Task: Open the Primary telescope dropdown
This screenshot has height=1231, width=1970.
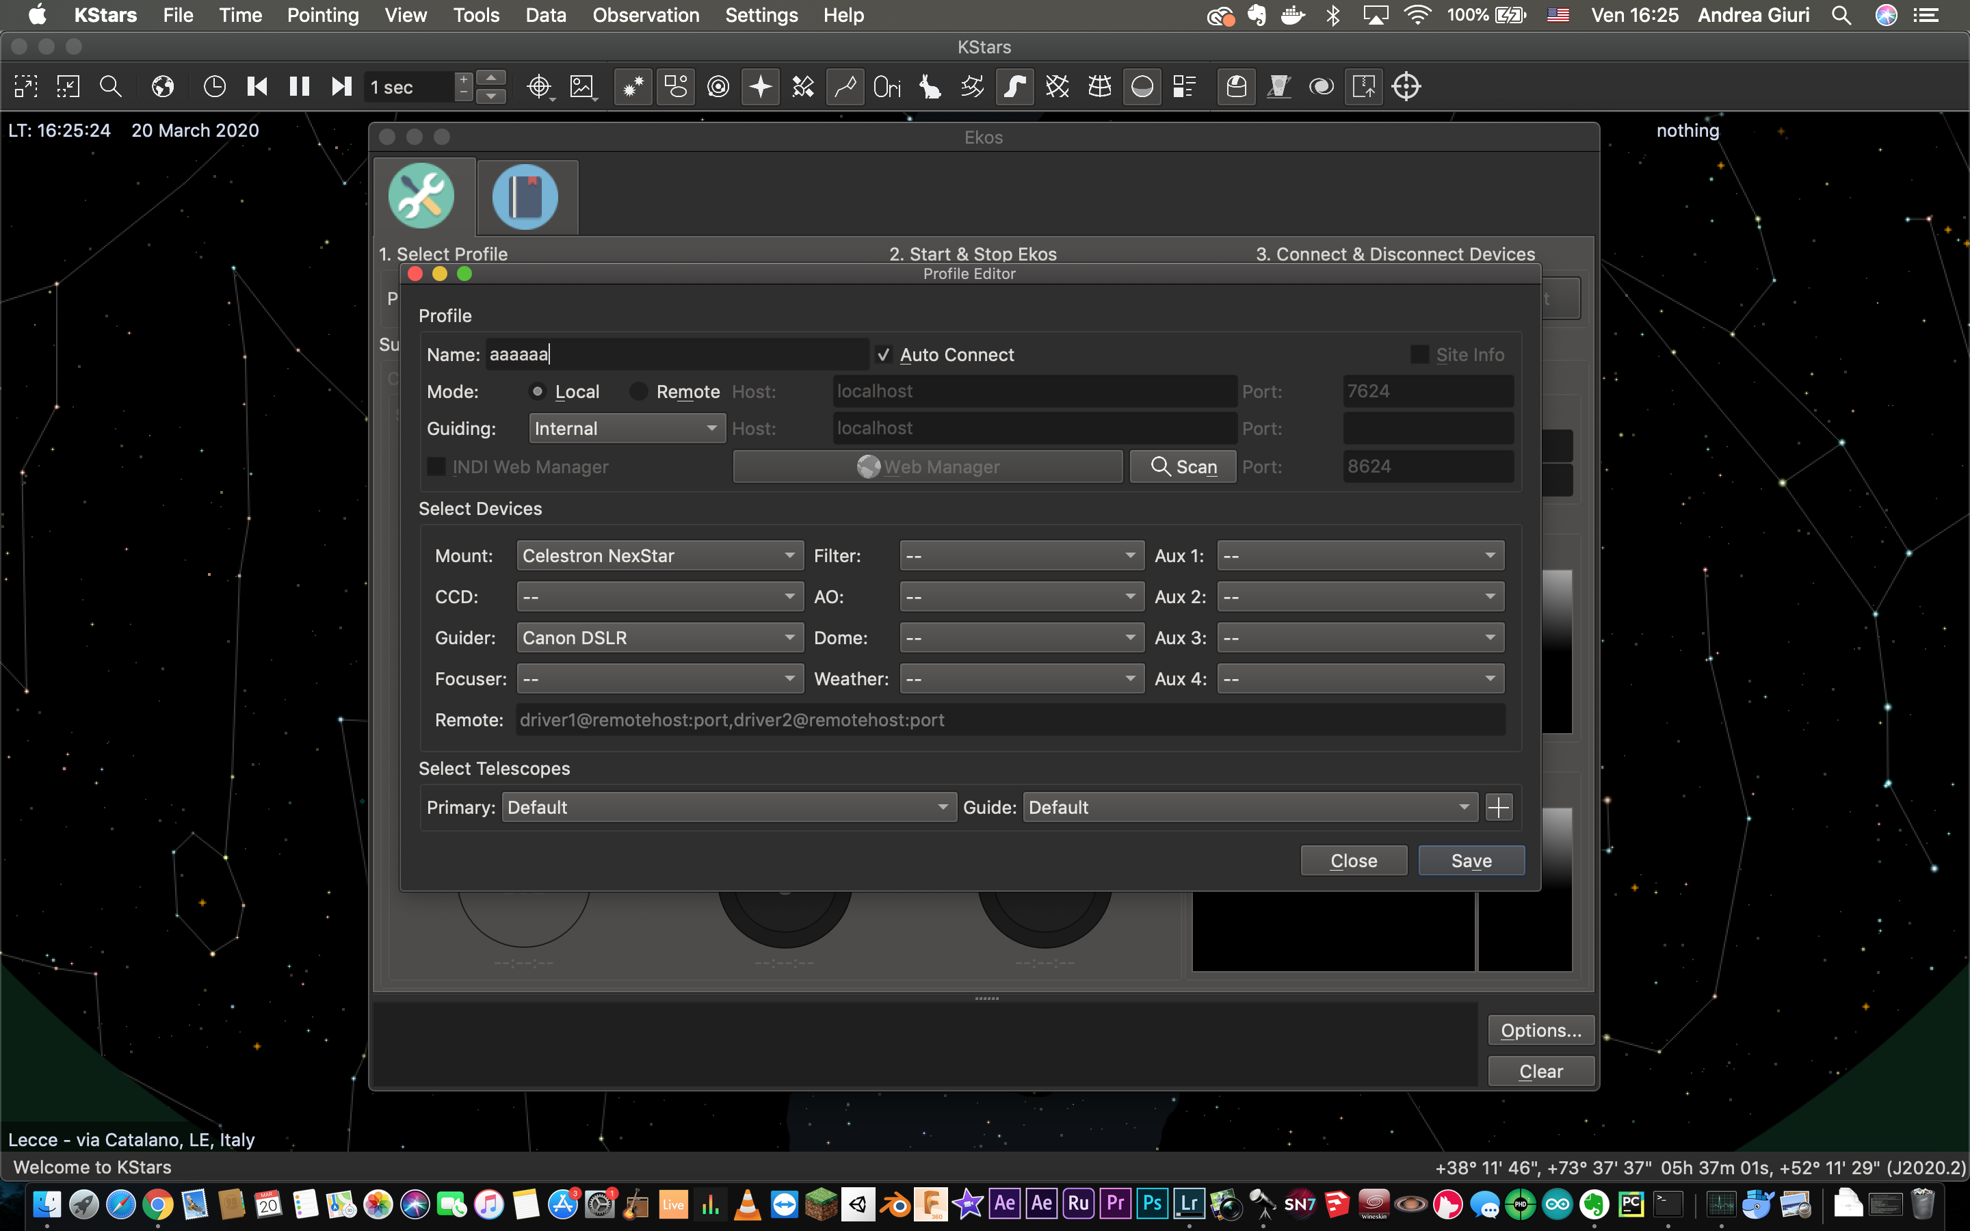Action: [x=728, y=808]
